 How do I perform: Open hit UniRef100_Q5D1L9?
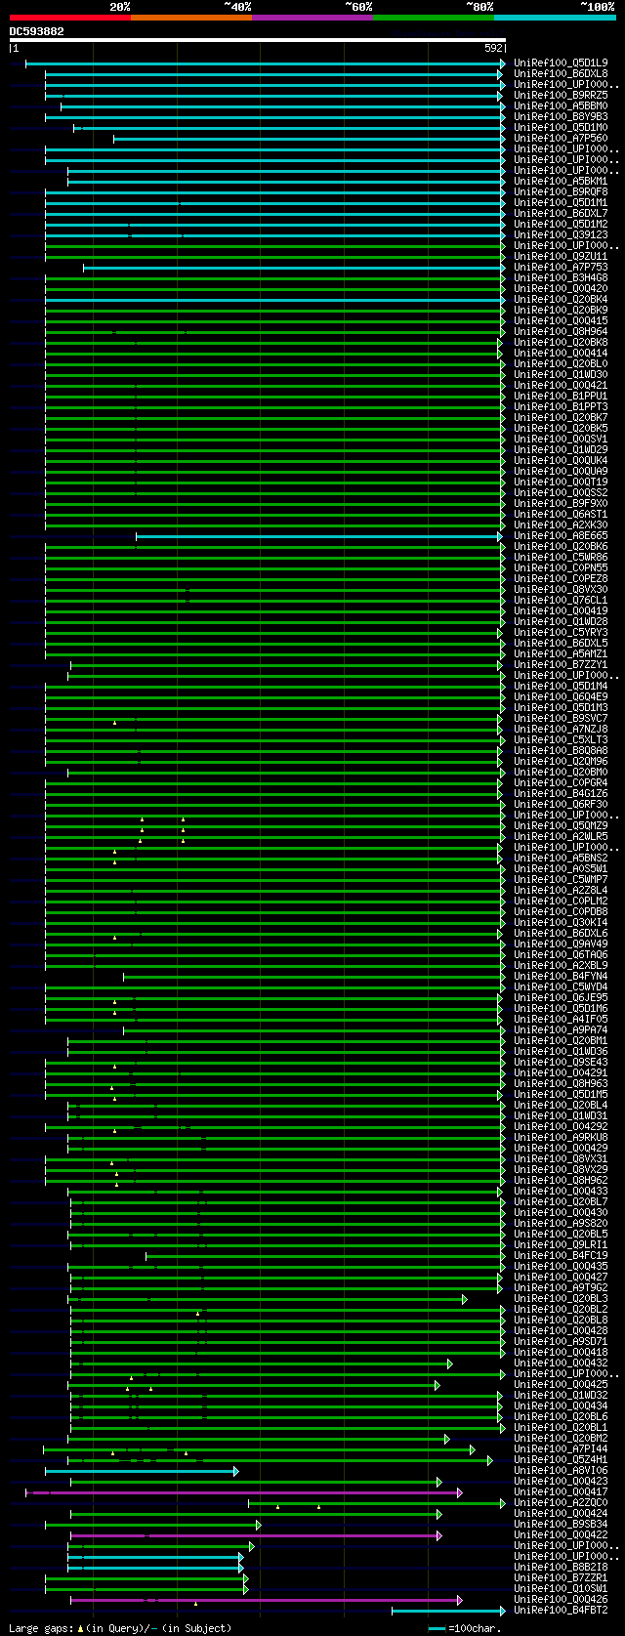pos(561,63)
